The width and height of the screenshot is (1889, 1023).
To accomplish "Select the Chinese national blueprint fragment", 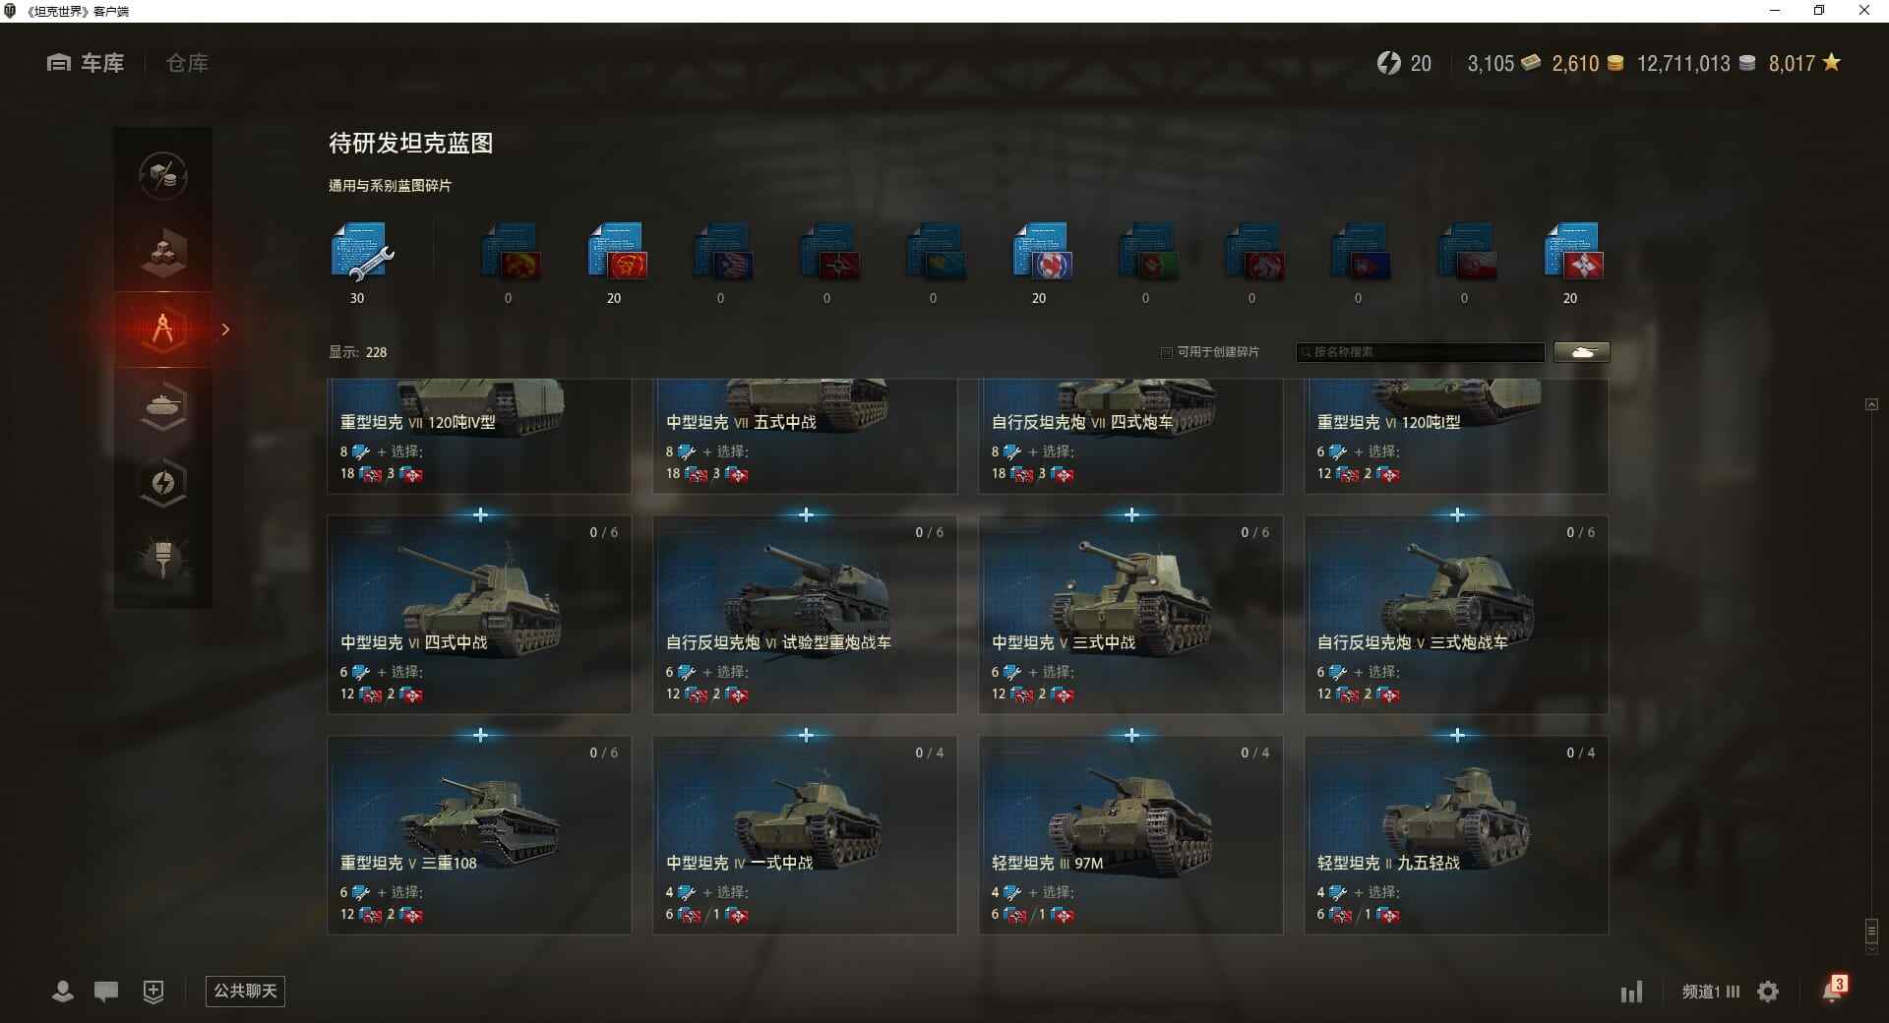I will pos(616,253).
